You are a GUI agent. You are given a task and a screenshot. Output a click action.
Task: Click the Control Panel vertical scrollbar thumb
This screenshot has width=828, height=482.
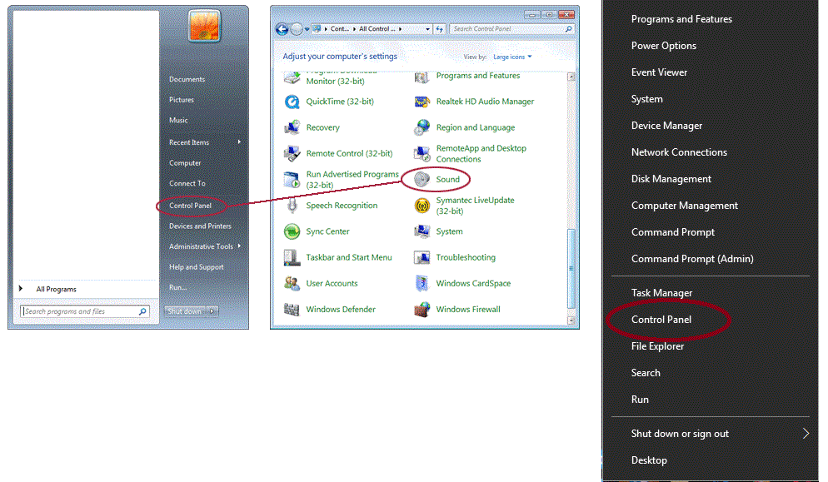(571, 268)
